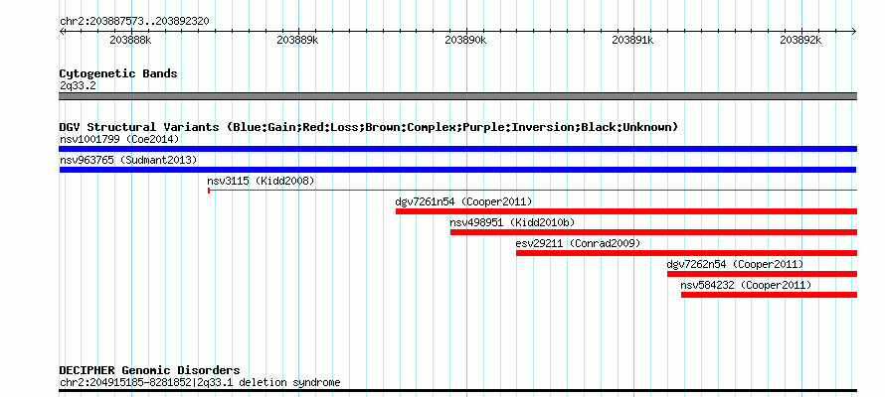Click the Cytogenetic Bands track title
The height and width of the screenshot is (397, 885).
(118, 73)
